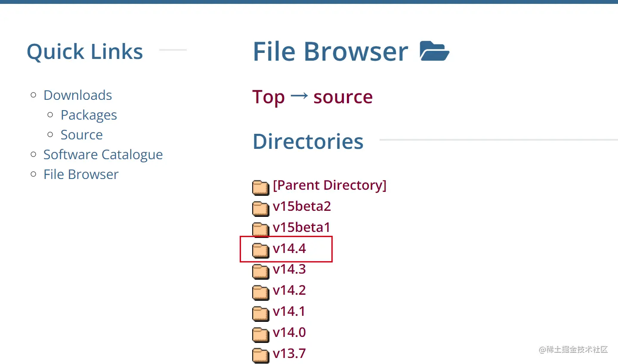This screenshot has height=364, width=618.
Task: Click the folder icon next to v15beta2
Action: click(261, 209)
